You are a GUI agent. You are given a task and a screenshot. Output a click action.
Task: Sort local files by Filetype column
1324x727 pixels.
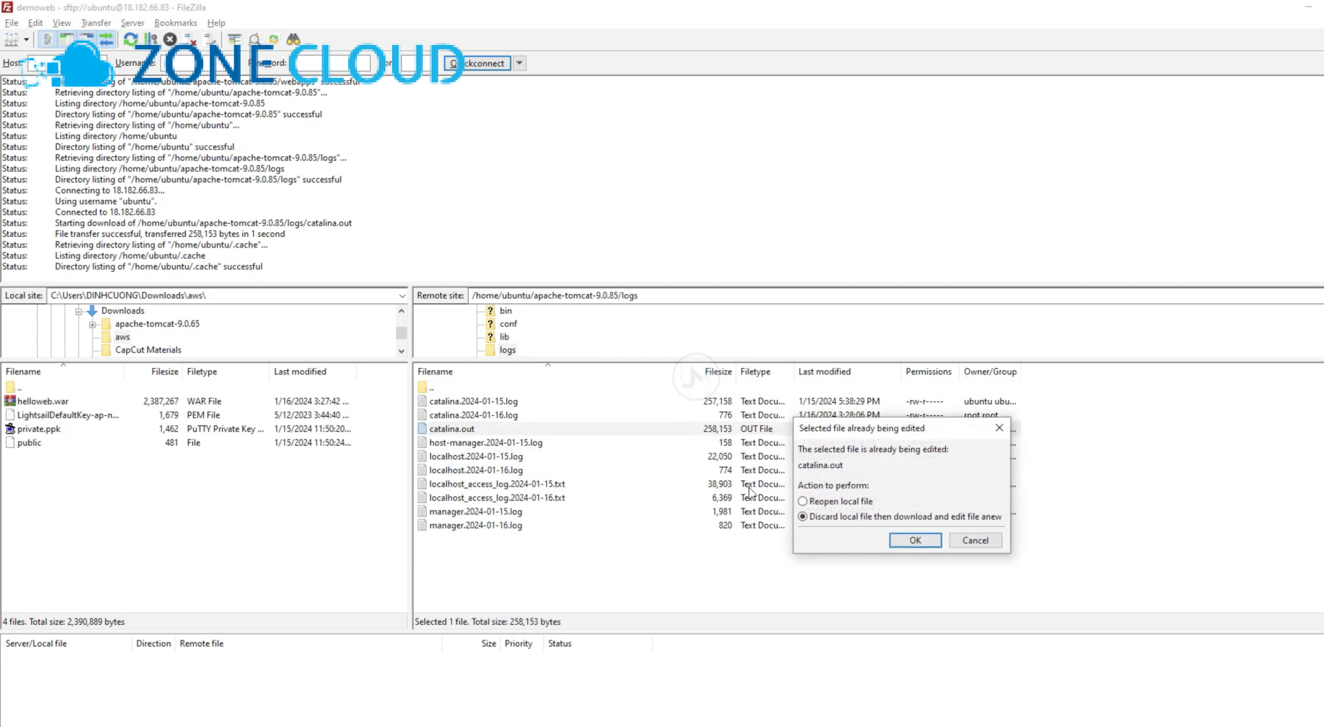pyautogui.click(x=202, y=371)
